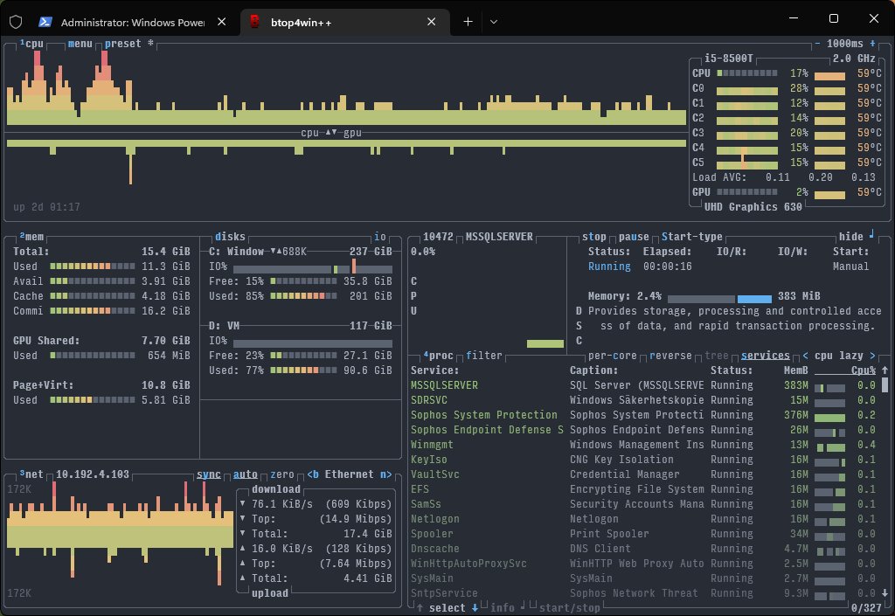The width and height of the screenshot is (895, 616).
Task: Toggle network auto scaling
Action: click(x=246, y=474)
